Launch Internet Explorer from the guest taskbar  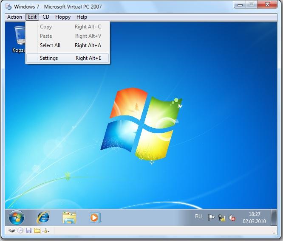(43, 218)
